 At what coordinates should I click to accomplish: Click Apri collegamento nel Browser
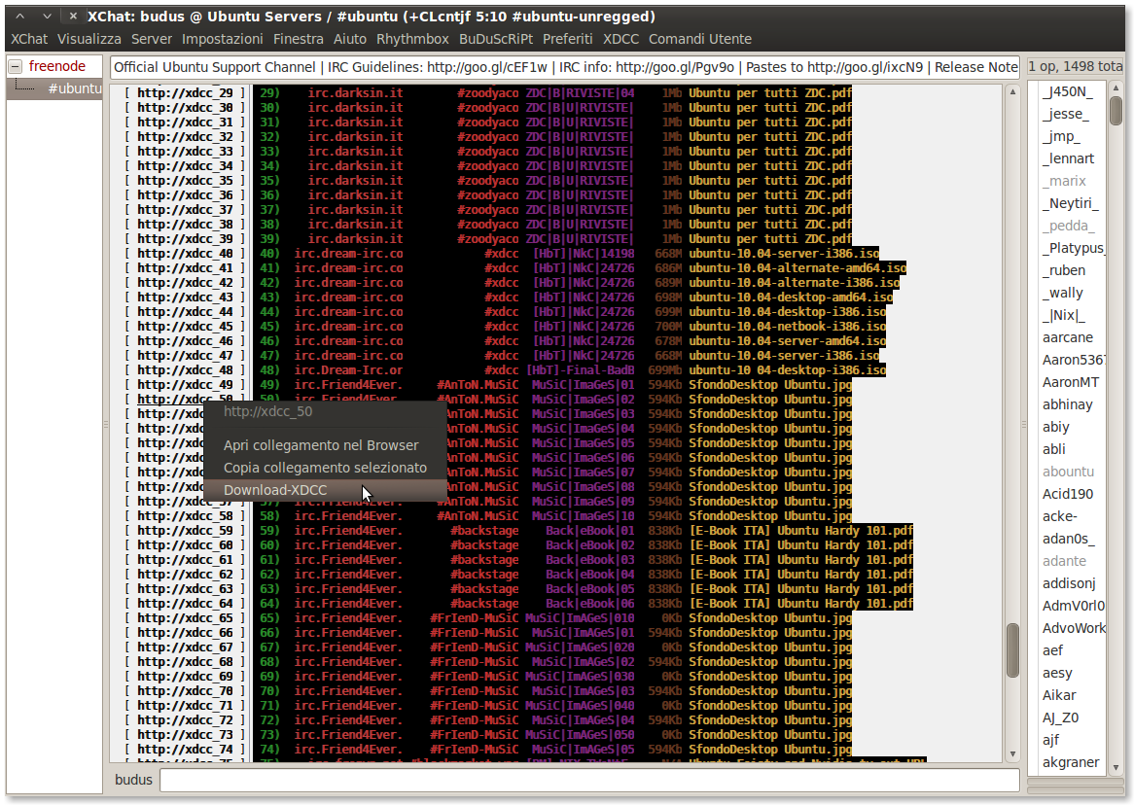(x=321, y=445)
